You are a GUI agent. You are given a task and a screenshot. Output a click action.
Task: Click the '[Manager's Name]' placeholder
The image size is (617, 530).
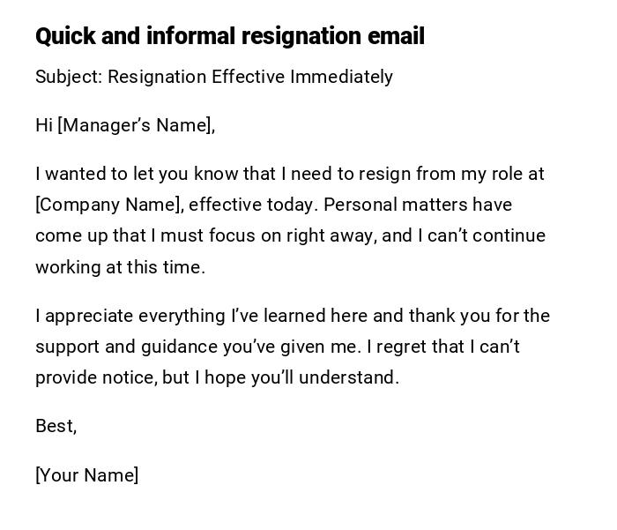coord(135,125)
